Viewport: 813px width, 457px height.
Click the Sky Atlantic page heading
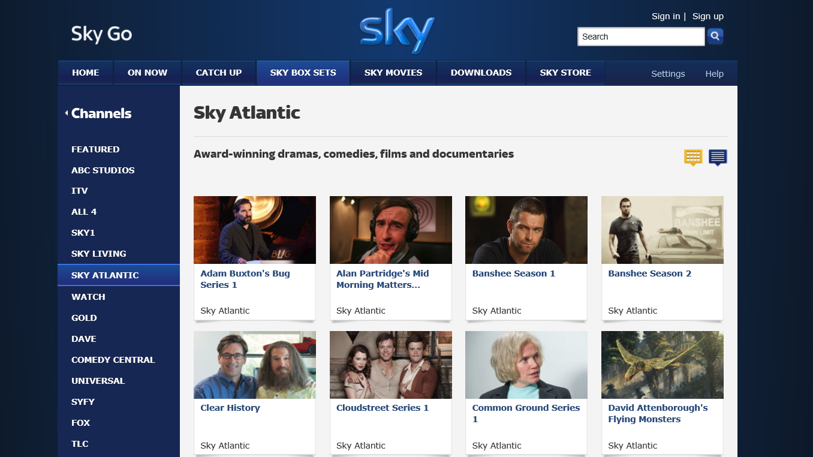click(247, 112)
